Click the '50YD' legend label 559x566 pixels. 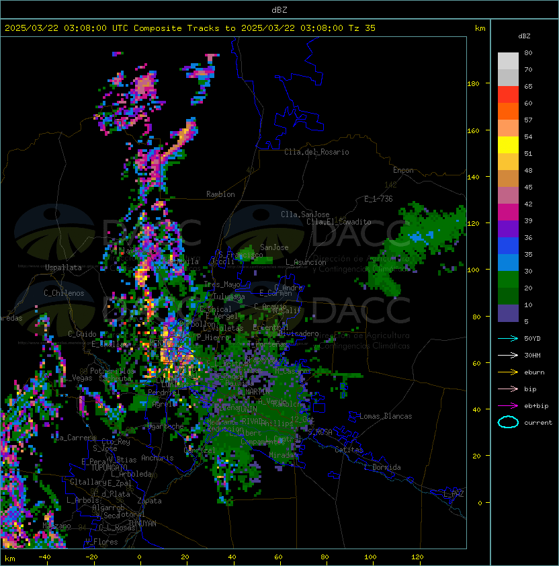point(532,338)
